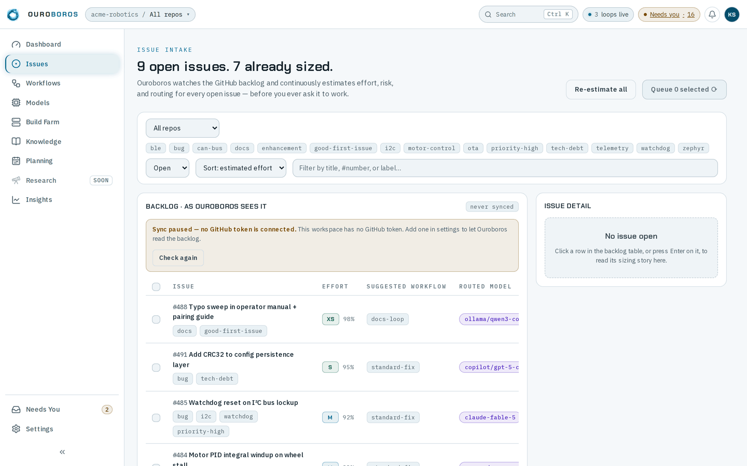Toggle the select-all issues checkbox

click(156, 287)
